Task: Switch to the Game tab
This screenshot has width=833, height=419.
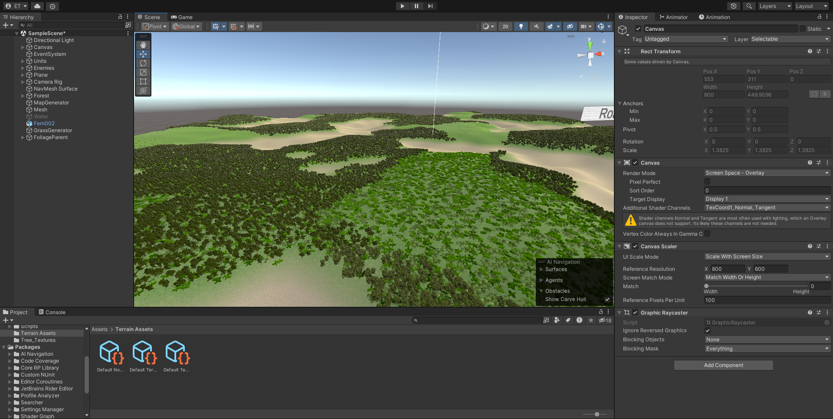Action: [182, 17]
